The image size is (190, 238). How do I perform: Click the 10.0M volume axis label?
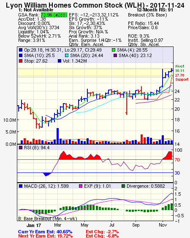tap(10, 120)
